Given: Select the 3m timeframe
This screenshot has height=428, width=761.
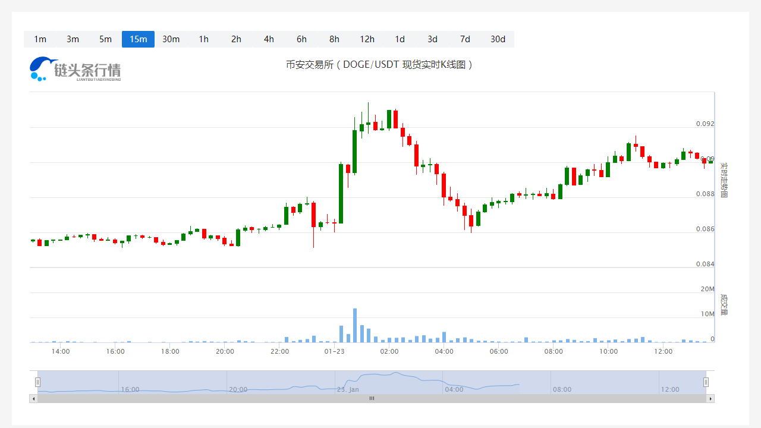Looking at the screenshot, I should point(73,39).
